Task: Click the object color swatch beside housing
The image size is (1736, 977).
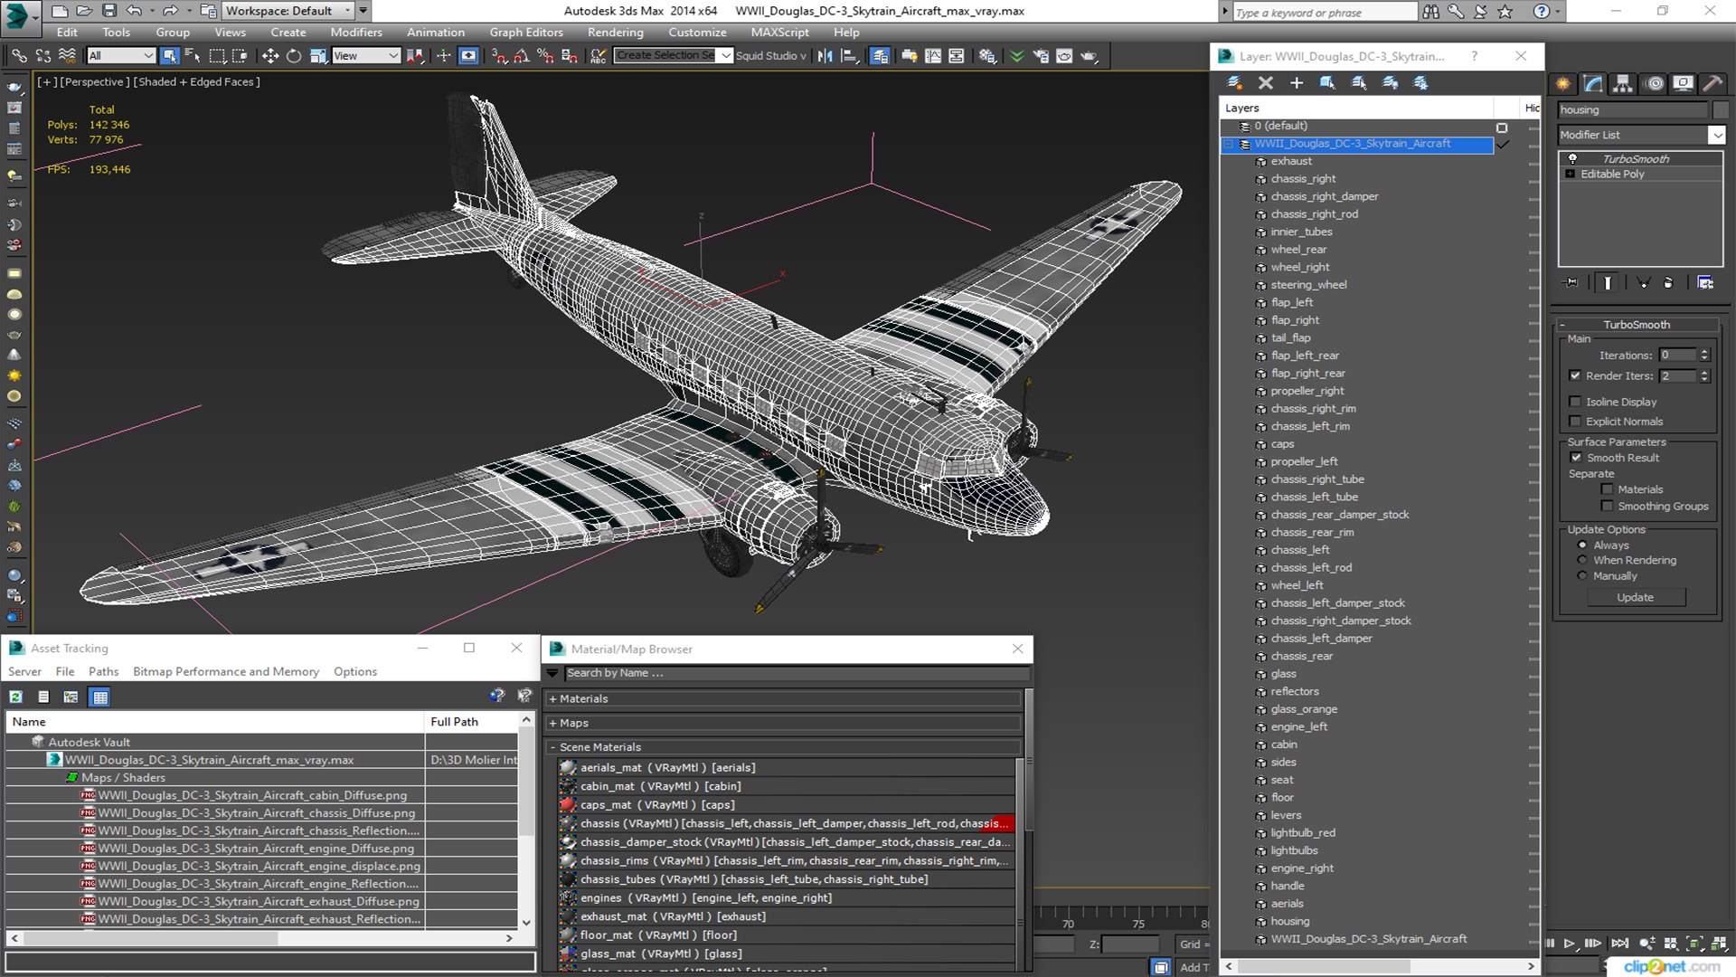Action: (1721, 110)
